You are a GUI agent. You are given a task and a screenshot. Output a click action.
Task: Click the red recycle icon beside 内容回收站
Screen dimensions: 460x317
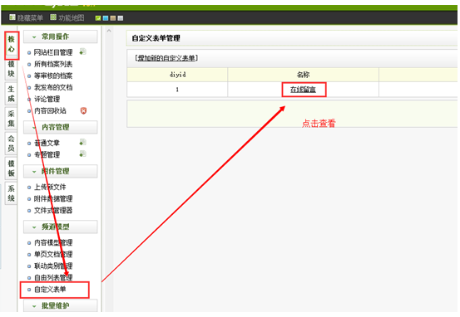point(83,110)
